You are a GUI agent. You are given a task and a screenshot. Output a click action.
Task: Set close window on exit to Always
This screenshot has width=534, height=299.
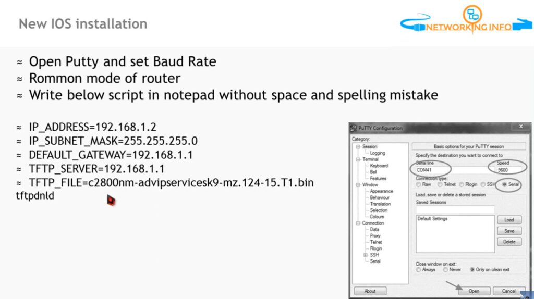[x=418, y=270]
